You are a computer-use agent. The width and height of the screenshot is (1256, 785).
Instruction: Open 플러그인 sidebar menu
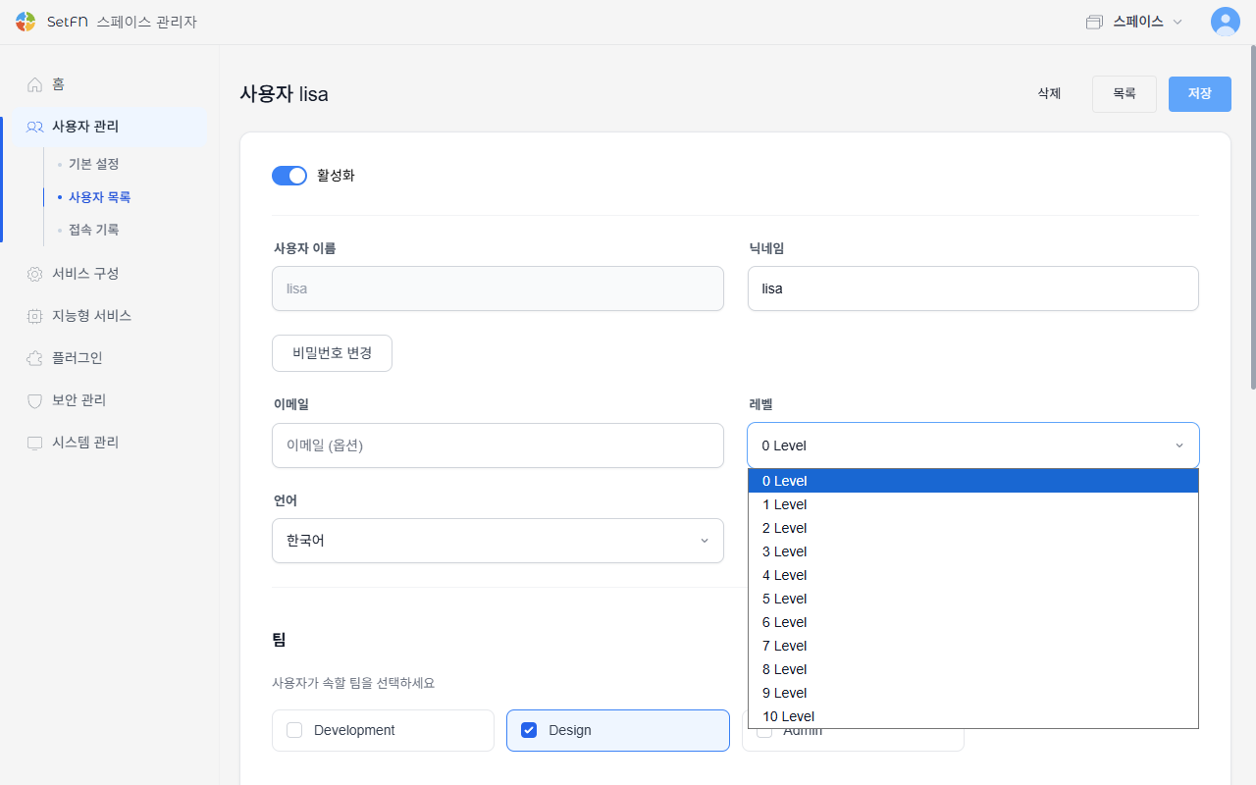click(110, 358)
